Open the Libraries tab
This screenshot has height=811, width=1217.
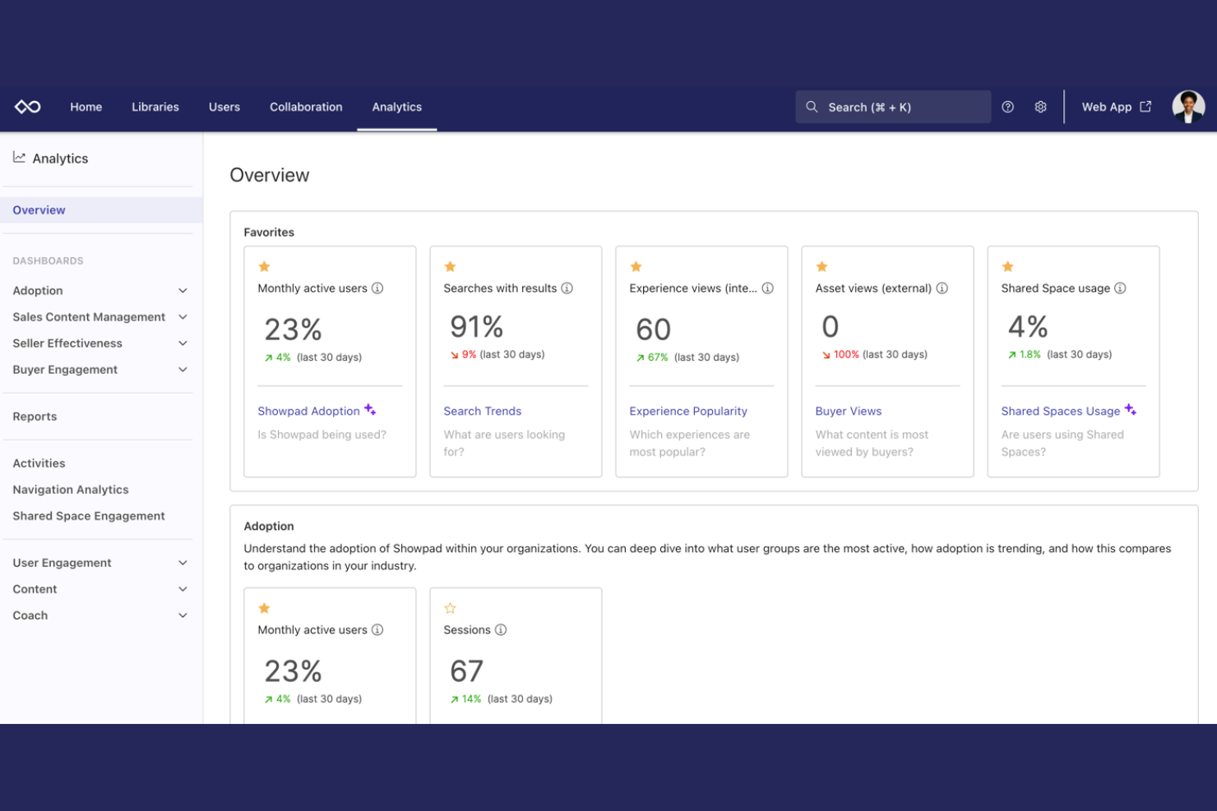[155, 107]
